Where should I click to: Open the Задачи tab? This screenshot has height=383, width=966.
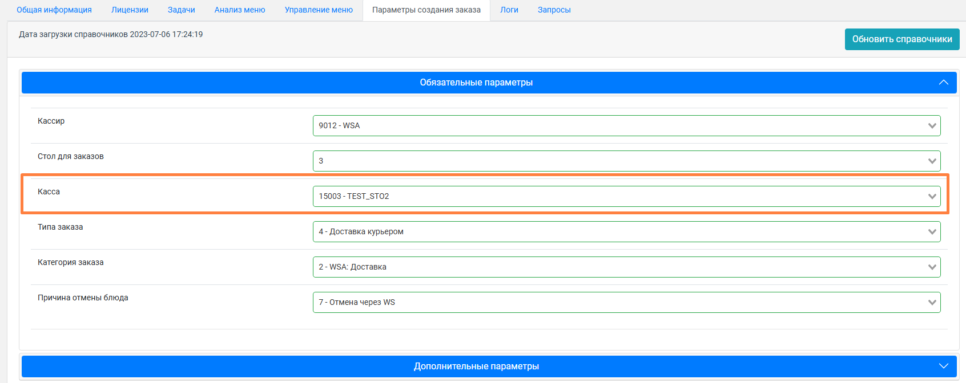(x=182, y=10)
